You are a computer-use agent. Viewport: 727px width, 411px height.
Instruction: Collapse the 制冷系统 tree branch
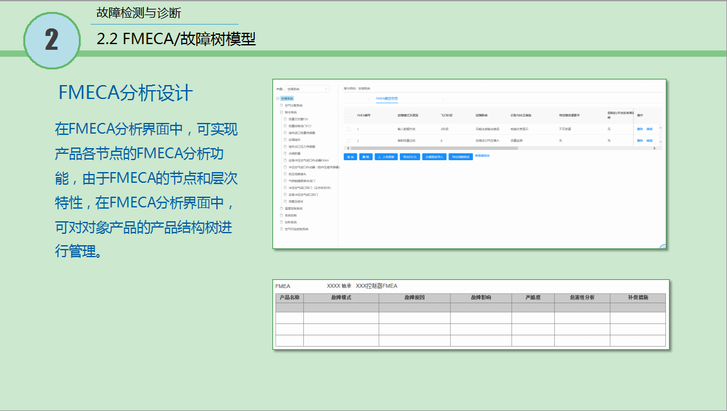(x=281, y=112)
